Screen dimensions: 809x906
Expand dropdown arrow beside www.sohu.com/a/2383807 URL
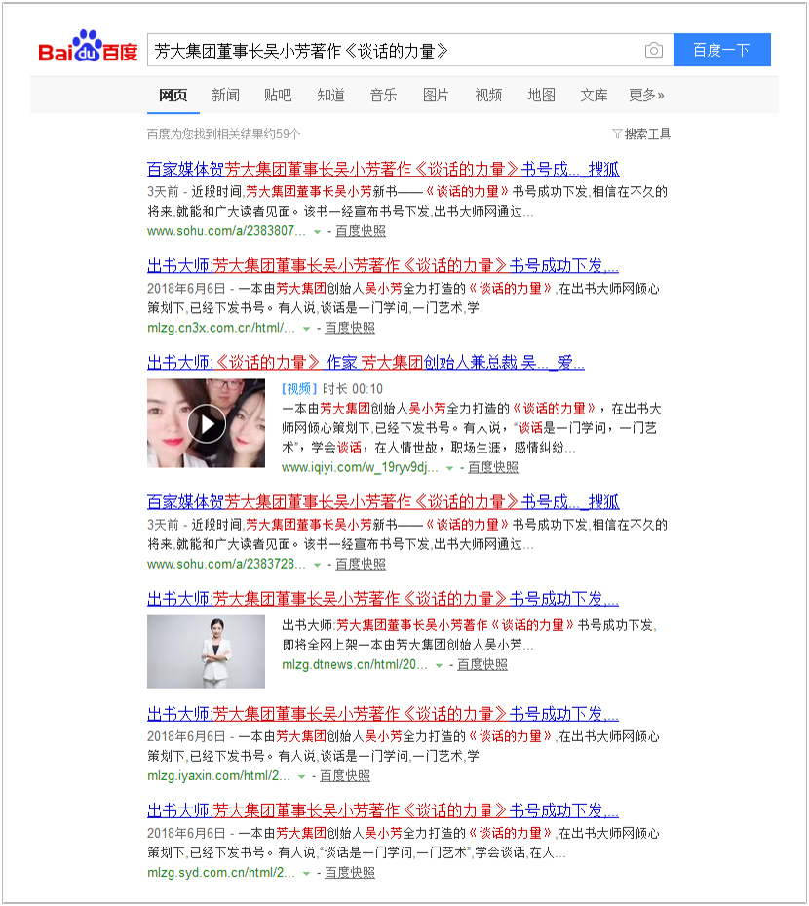tap(317, 232)
